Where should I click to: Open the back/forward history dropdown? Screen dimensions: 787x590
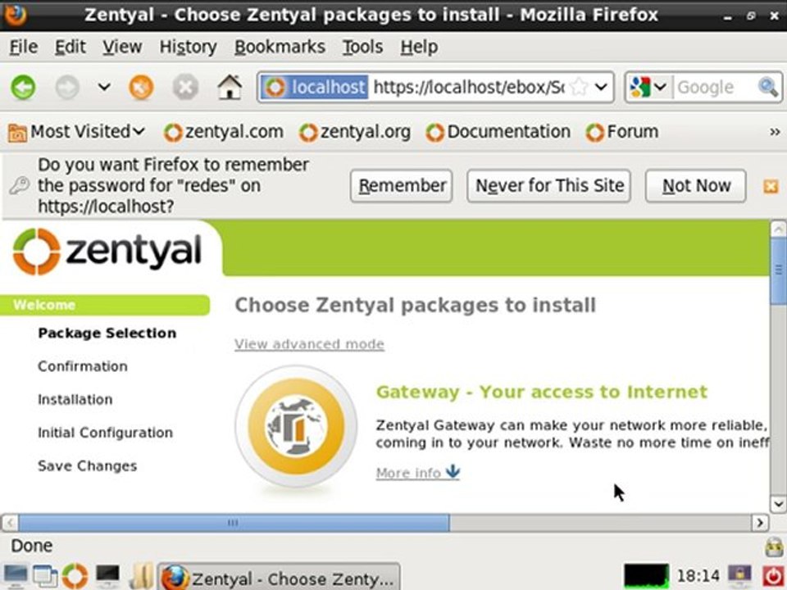pos(104,87)
